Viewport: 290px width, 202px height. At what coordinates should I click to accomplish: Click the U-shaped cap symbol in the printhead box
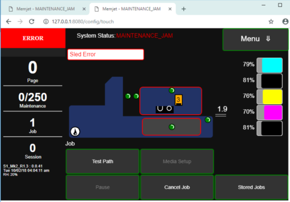point(160,108)
